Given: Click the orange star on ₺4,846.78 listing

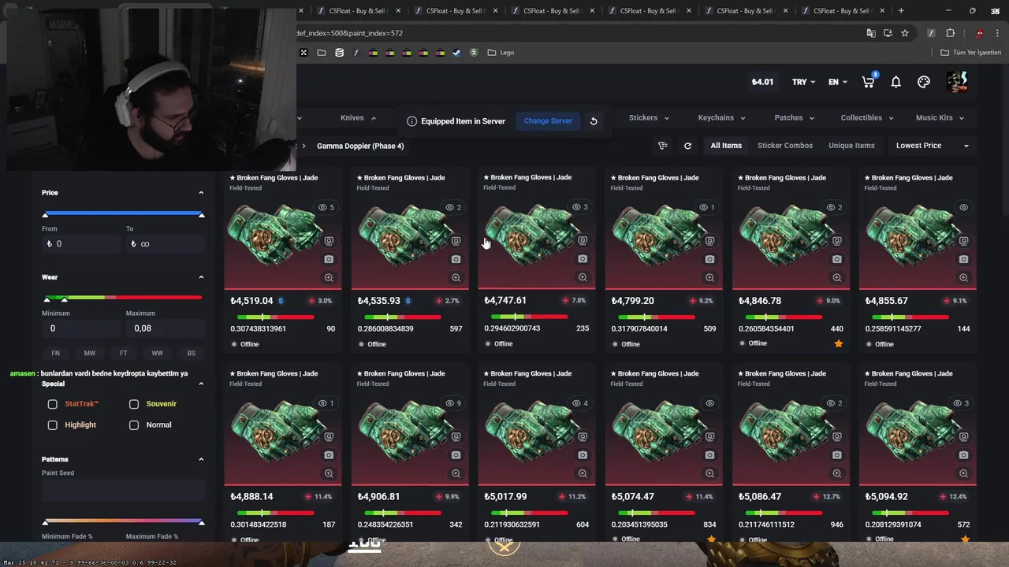Looking at the screenshot, I should [838, 343].
